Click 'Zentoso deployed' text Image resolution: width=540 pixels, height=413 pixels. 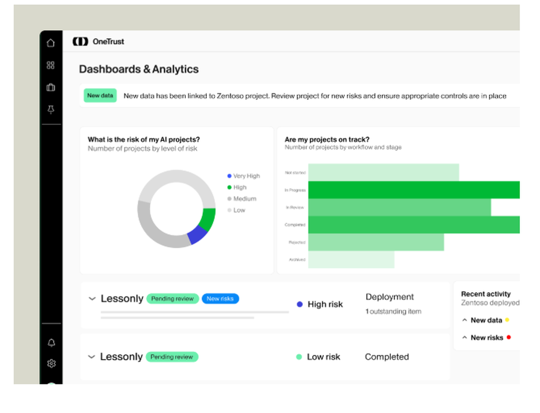click(490, 303)
